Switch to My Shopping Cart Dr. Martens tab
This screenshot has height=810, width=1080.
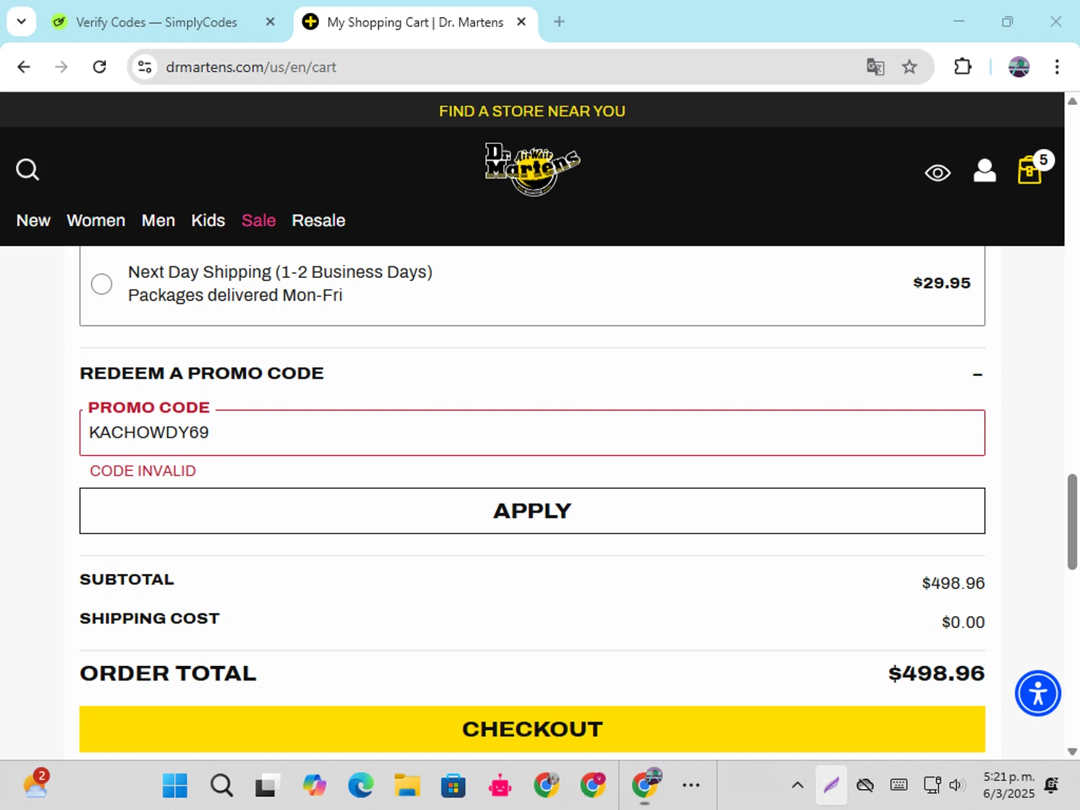pyautogui.click(x=415, y=22)
